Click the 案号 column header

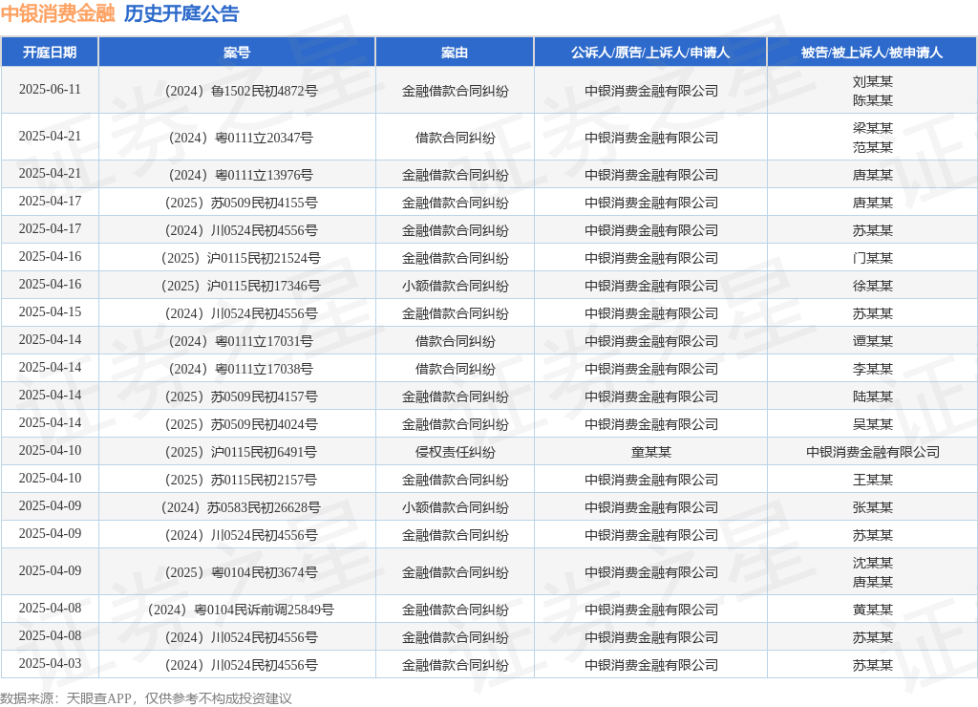tap(237, 53)
